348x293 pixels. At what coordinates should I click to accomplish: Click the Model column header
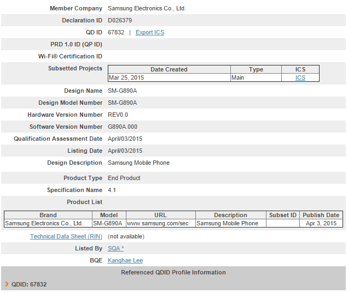pos(109,215)
